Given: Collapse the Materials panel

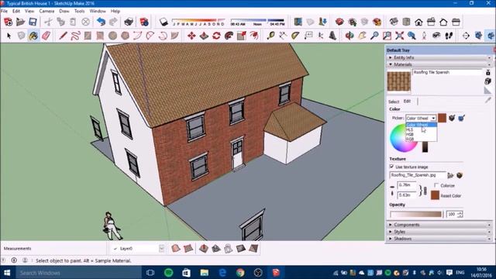Looking at the screenshot, I should click(x=439, y=64).
